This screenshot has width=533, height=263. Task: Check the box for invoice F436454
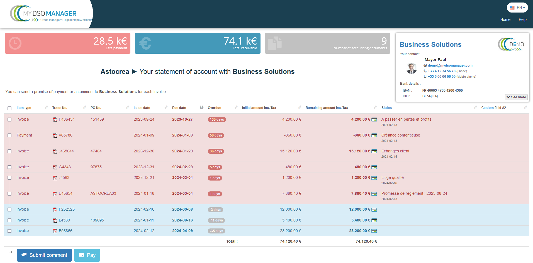(x=9, y=120)
